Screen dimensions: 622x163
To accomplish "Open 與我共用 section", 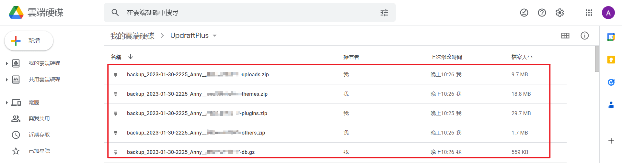I will tap(39, 119).
